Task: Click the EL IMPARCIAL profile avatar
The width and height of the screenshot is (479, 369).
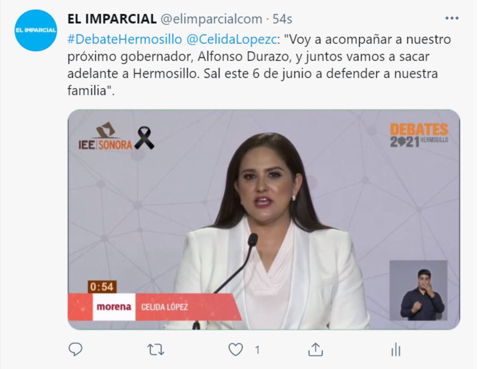Action: coord(36,30)
